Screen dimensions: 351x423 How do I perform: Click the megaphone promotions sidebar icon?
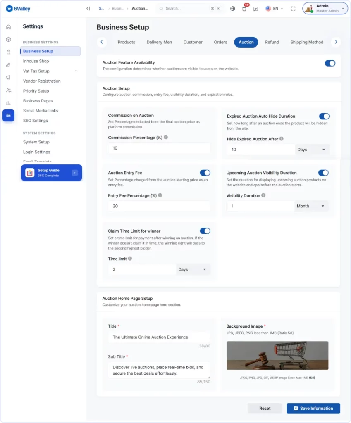coord(8,77)
